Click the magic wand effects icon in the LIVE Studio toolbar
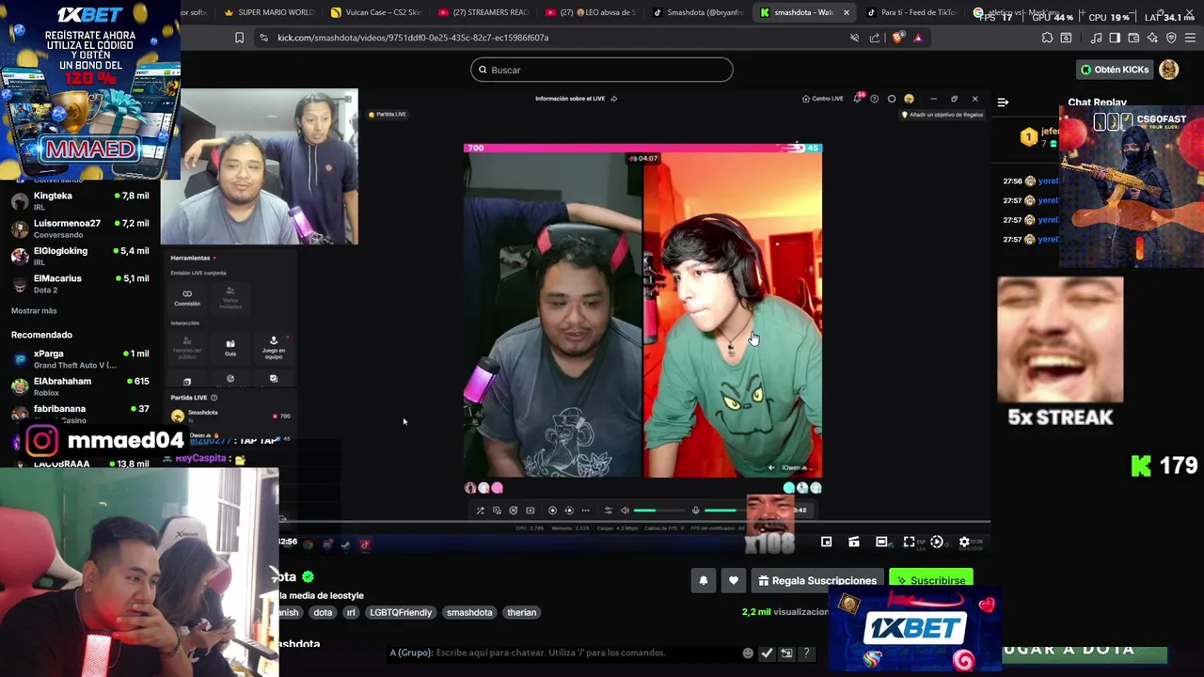Image resolution: width=1204 pixels, height=677 pixels. (x=480, y=511)
